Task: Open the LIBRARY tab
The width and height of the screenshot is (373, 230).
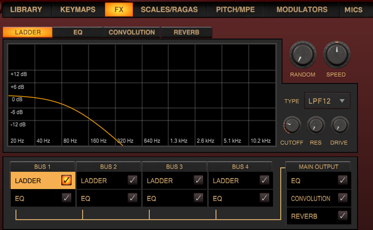Action: (26, 10)
